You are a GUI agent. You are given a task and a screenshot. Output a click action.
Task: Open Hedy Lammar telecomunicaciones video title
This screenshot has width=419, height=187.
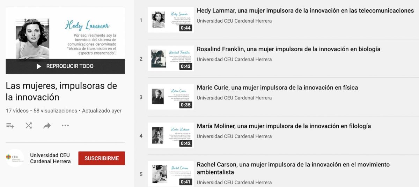point(305,11)
